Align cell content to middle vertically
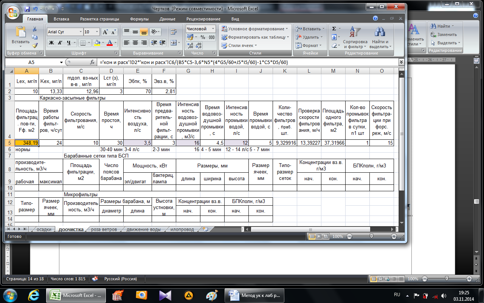 point(135,31)
